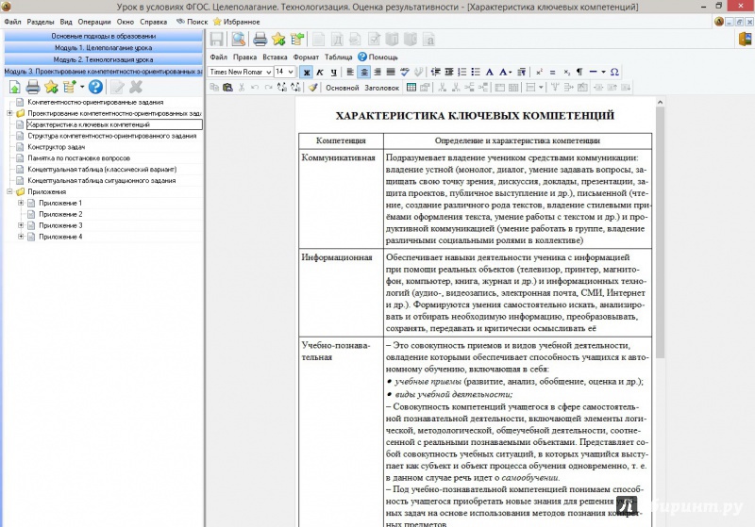Click Поиск in the top bar
The image size is (755, 527).
(193, 22)
